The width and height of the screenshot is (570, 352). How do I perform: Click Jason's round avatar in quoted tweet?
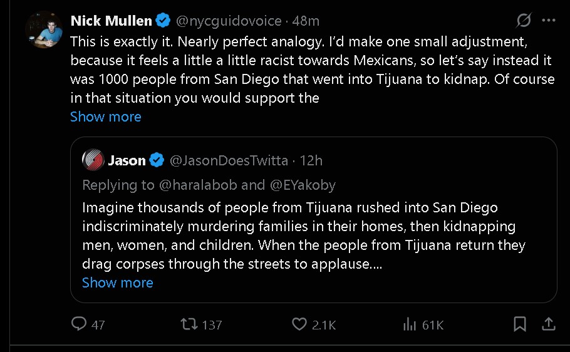click(93, 160)
